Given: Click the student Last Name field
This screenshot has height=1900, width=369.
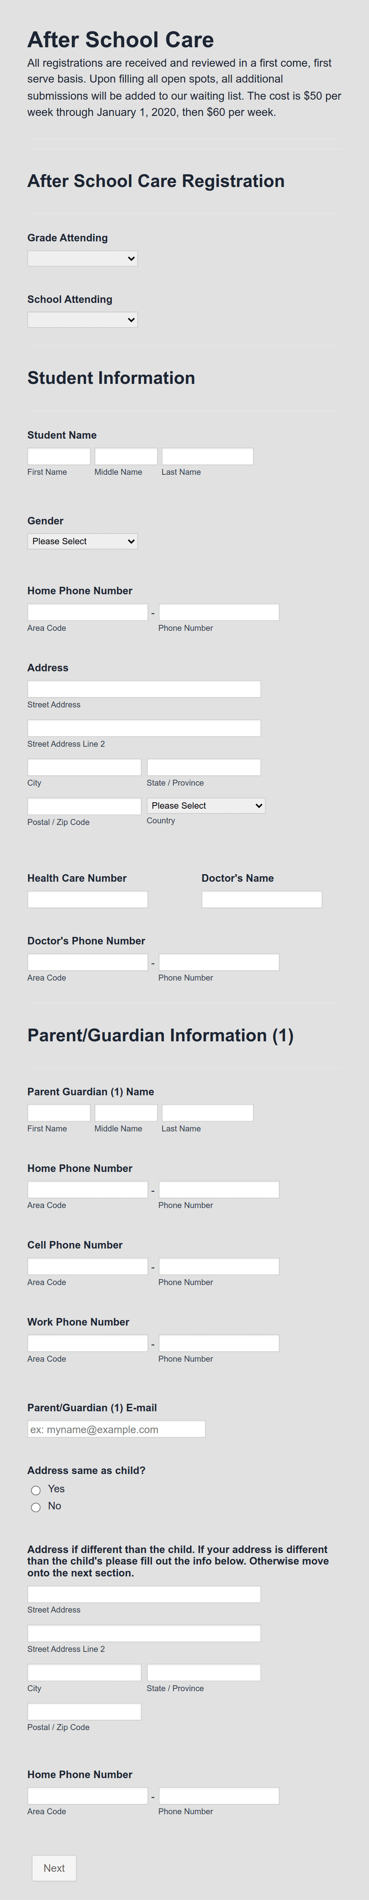Looking at the screenshot, I should [207, 455].
